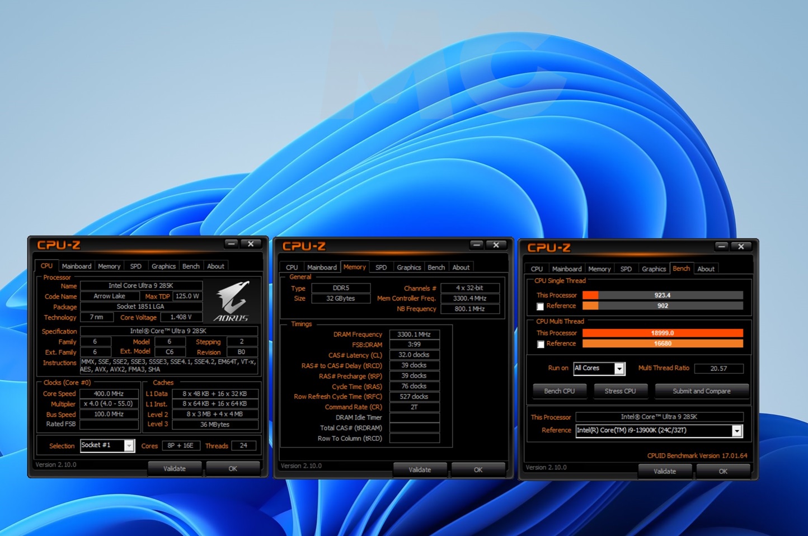Switch to Mainboard tab in the Processor window
This screenshot has height=536, width=808.
click(77, 266)
